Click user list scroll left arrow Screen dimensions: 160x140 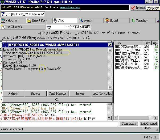116,118
